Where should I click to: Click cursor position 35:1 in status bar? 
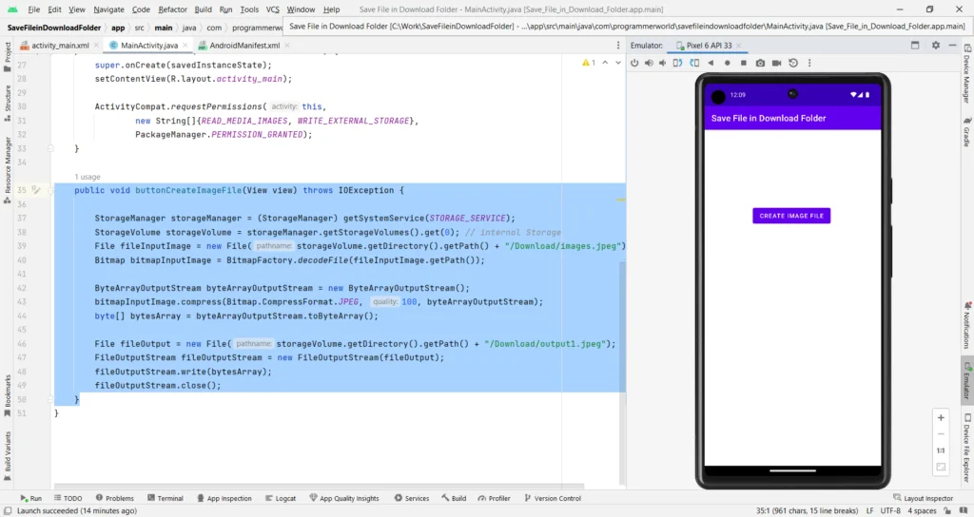click(808, 510)
